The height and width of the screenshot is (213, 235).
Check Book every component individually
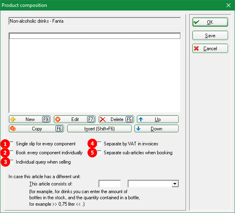(x=11, y=153)
